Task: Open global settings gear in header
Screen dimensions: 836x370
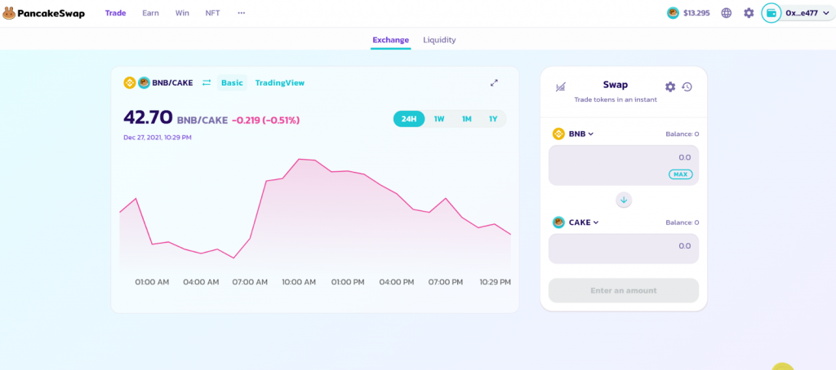Action: point(749,13)
